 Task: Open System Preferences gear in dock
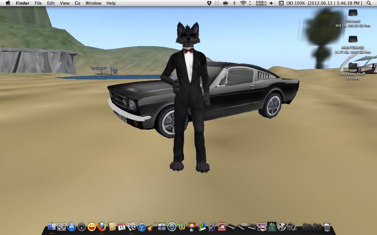point(62,226)
